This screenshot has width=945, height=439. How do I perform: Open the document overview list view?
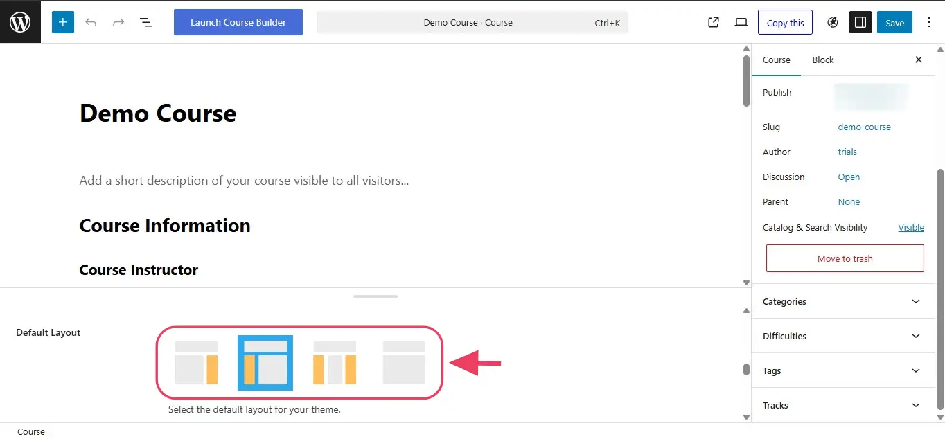click(146, 22)
